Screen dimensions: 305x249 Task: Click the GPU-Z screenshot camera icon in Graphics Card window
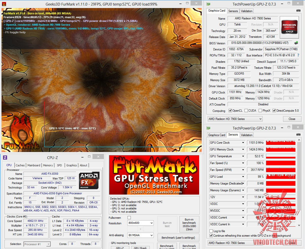click(298, 11)
